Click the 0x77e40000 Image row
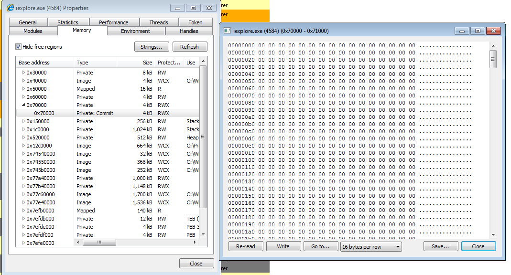 point(108,202)
